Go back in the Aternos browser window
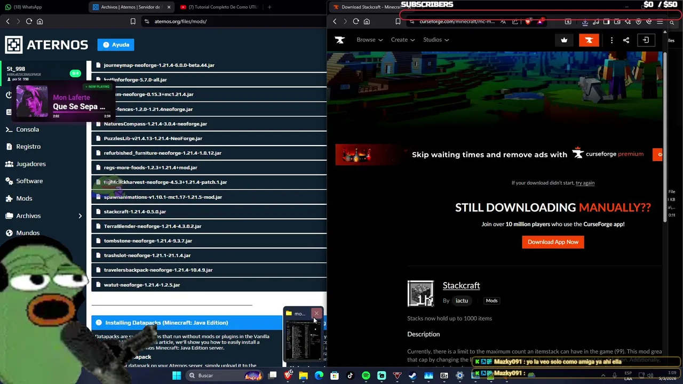 [x=7, y=21]
